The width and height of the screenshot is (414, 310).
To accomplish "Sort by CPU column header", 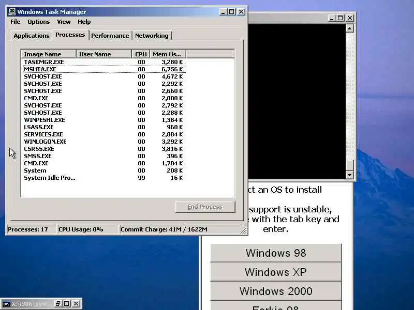I will pos(141,54).
